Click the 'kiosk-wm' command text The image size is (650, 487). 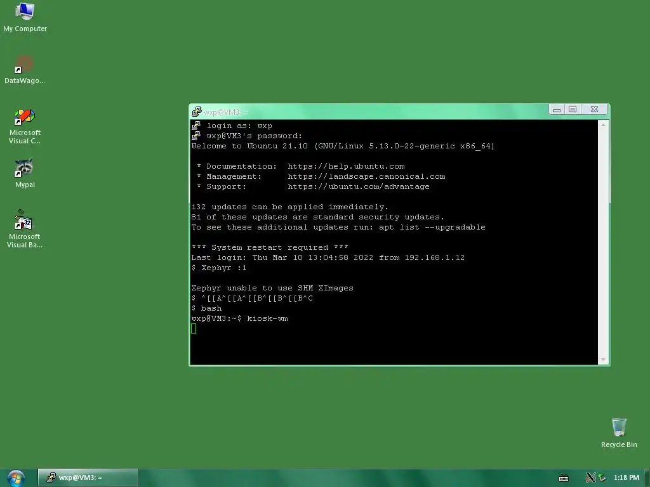click(x=267, y=318)
